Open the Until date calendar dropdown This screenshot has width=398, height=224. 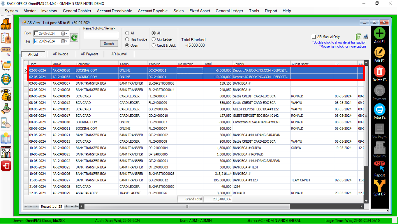coord(64,41)
